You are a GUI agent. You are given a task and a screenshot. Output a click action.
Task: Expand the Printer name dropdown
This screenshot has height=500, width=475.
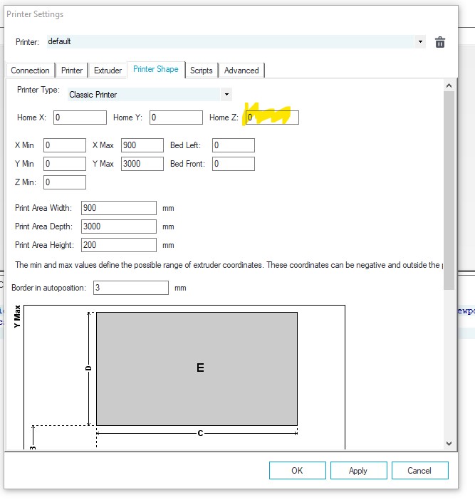[x=421, y=42]
